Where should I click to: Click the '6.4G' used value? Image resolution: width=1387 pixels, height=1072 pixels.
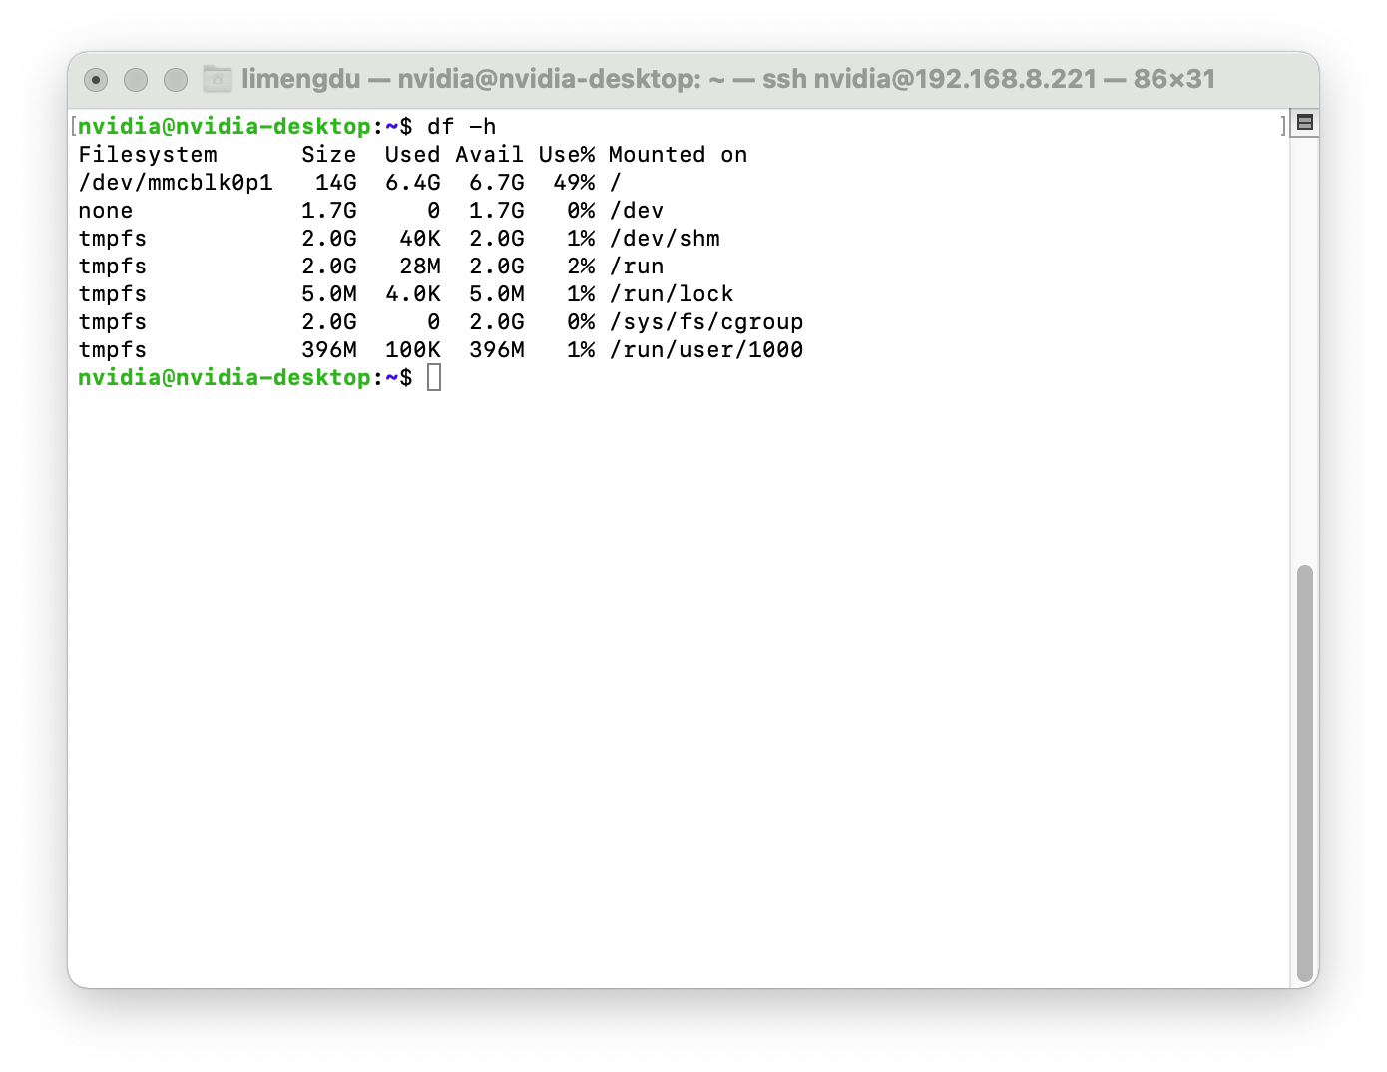click(412, 183)
